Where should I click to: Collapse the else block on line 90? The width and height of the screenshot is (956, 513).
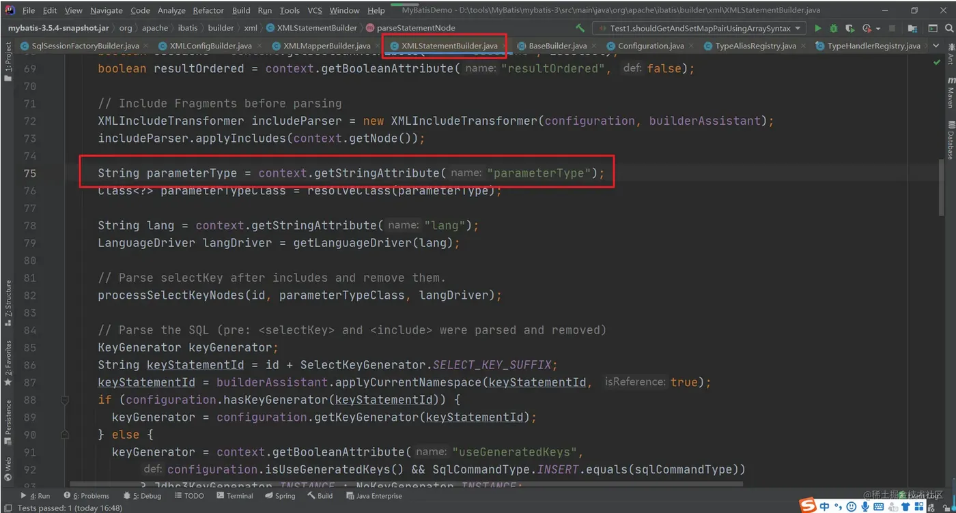[x=65, y=435]
